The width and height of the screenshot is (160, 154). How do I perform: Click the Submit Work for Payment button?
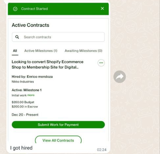pyautogui.click(x=58, y=125)
